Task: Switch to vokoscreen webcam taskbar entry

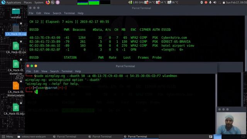Action: click(x=32, y=137)
